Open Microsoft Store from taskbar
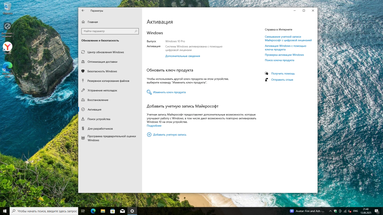Screen dimensions: 383x215 [x=113, y=211]
